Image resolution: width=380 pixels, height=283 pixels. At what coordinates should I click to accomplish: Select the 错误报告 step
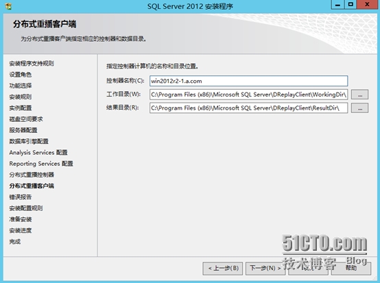click(21, 197)
